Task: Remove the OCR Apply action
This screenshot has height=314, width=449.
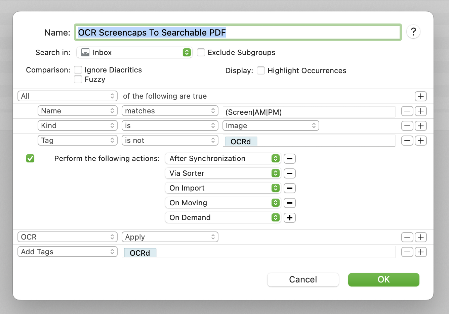Action: pos(407,237)
